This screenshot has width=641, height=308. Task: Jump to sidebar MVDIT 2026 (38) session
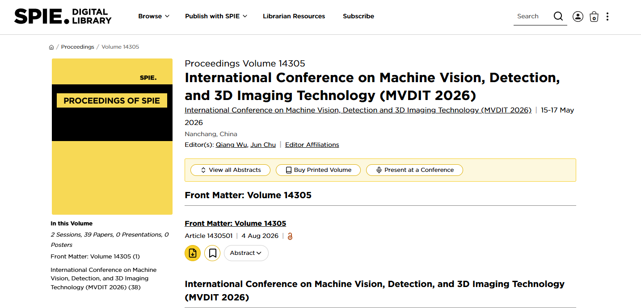pyautogui.click(x=104, y=279)
